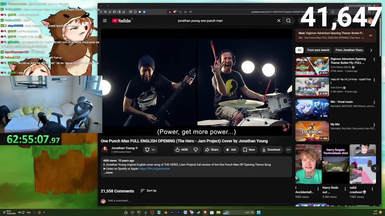Click the 21,558 Comments heading

click(x=117, y=191)
